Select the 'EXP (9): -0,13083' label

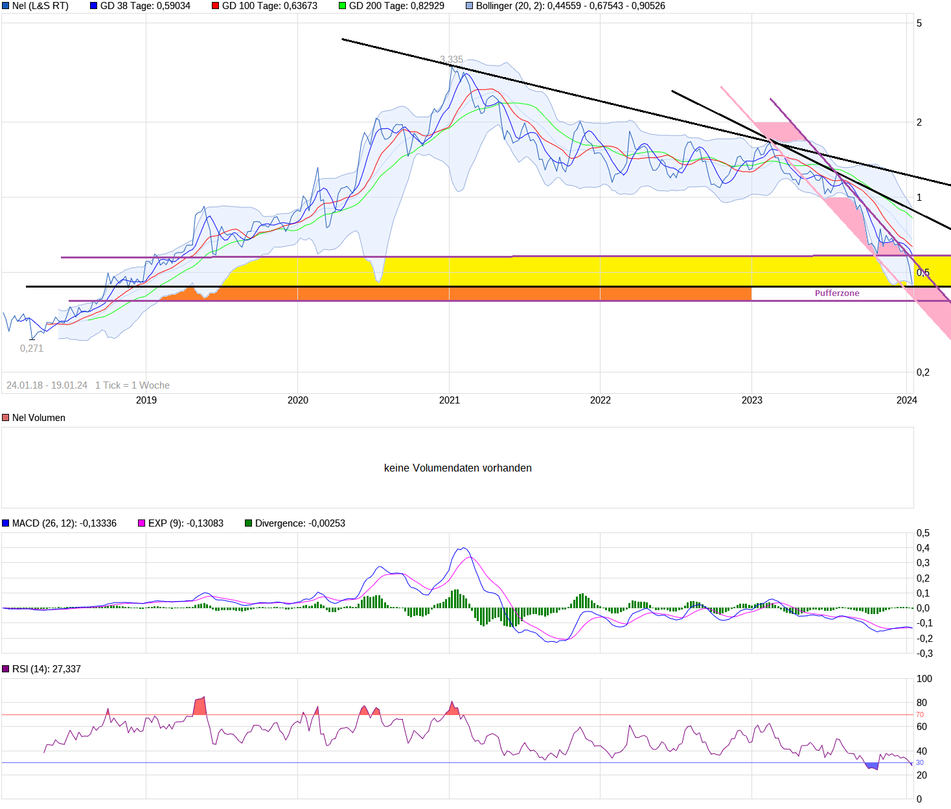coord(186,523)
